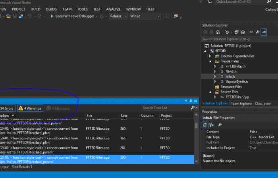
Task: Collapse the FFT3D project node
Action: 205,51
